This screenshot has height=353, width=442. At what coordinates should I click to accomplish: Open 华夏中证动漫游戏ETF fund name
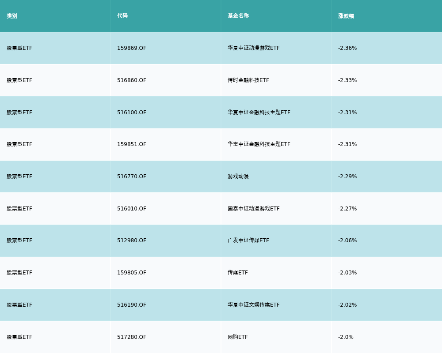[254, 48]
